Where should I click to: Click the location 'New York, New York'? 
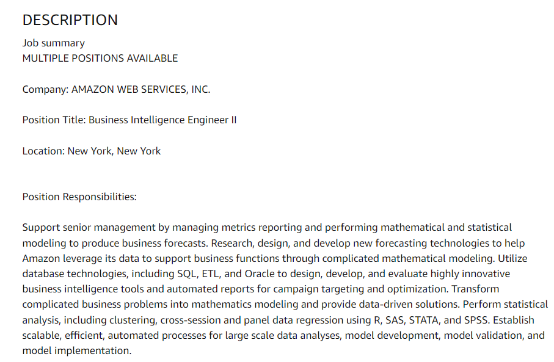coord(114,151)
